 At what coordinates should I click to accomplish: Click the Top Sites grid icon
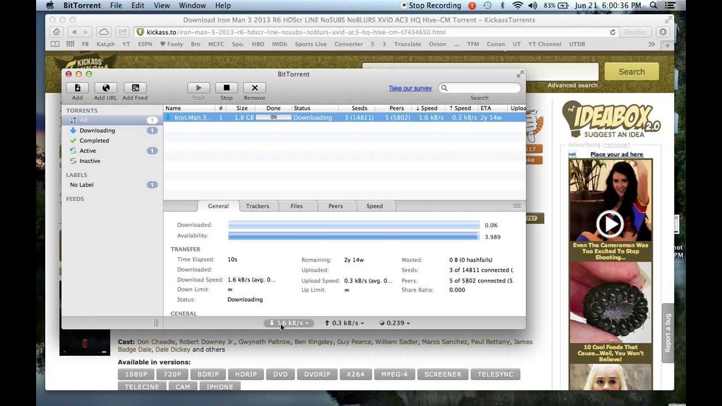coord(70,44)
